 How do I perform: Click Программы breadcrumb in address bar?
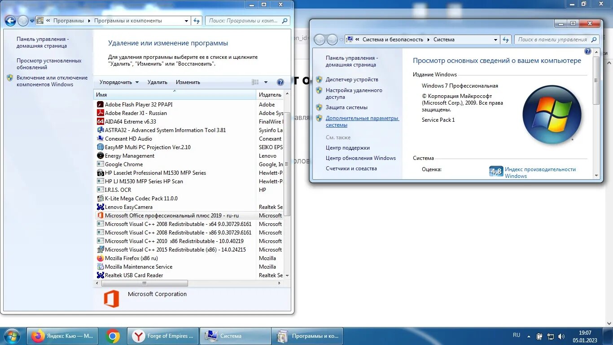tap(69, 21)
